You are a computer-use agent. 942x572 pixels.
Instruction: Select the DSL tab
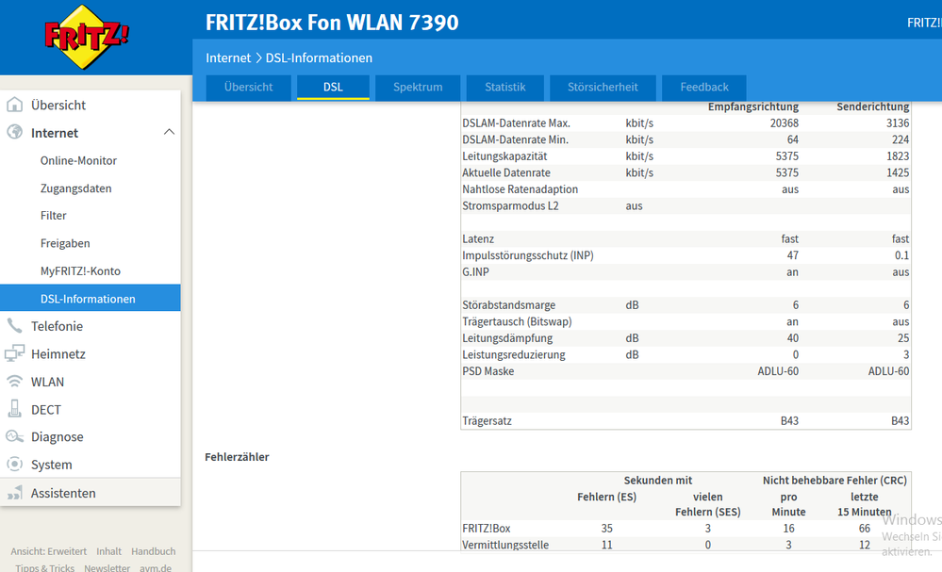click(x=333, y=87)
